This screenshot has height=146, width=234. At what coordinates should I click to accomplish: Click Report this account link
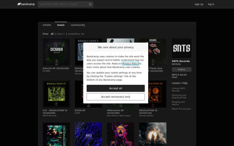181,109
